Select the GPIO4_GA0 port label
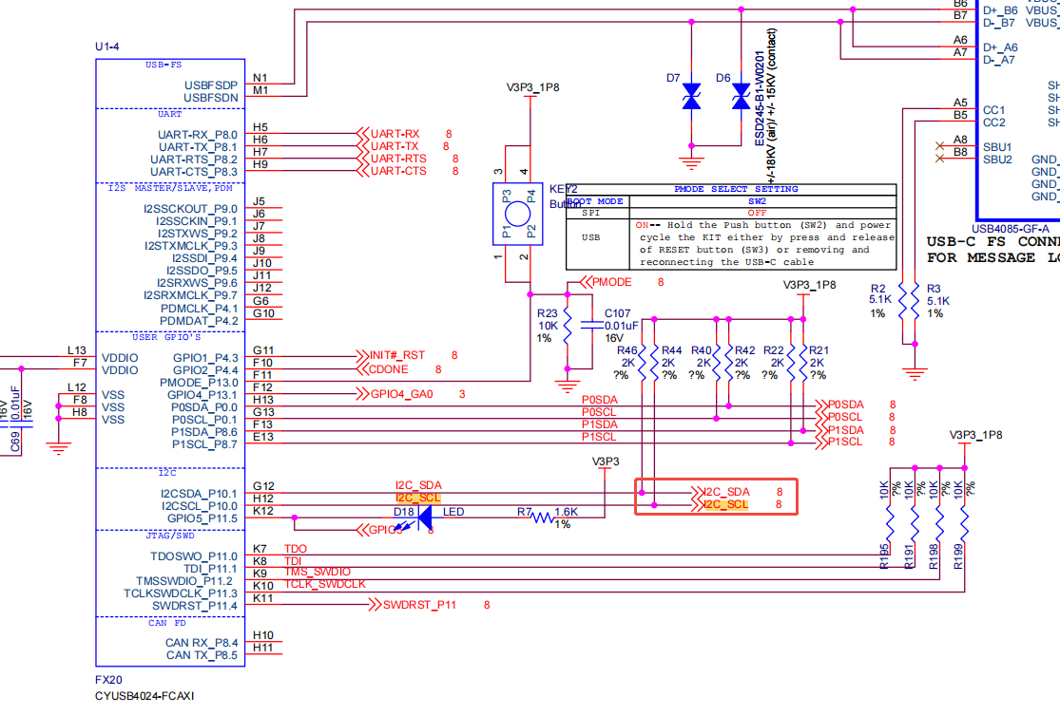The height and width of the screenshot is (715, 1060). click(401, 394)
